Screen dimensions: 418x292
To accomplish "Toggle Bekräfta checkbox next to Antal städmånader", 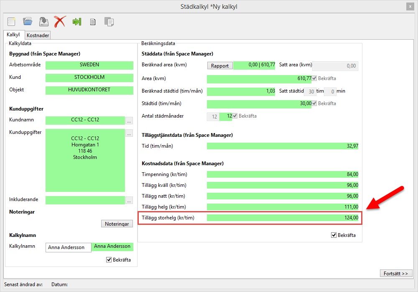I will pos(235,116).
